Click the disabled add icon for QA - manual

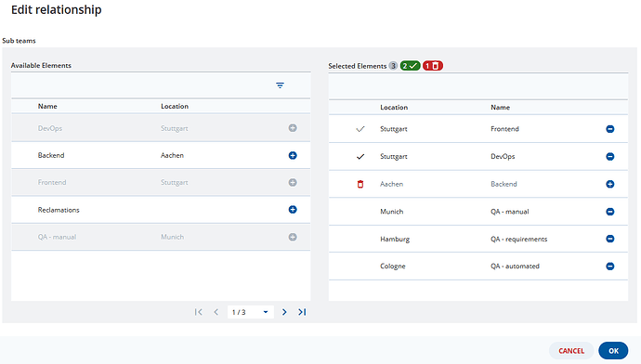293,237
